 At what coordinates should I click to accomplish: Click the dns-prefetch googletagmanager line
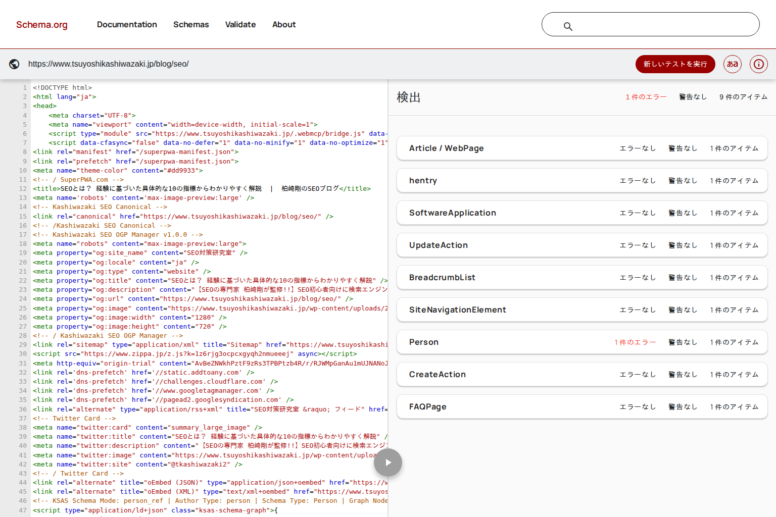click(x=154, y=391)
